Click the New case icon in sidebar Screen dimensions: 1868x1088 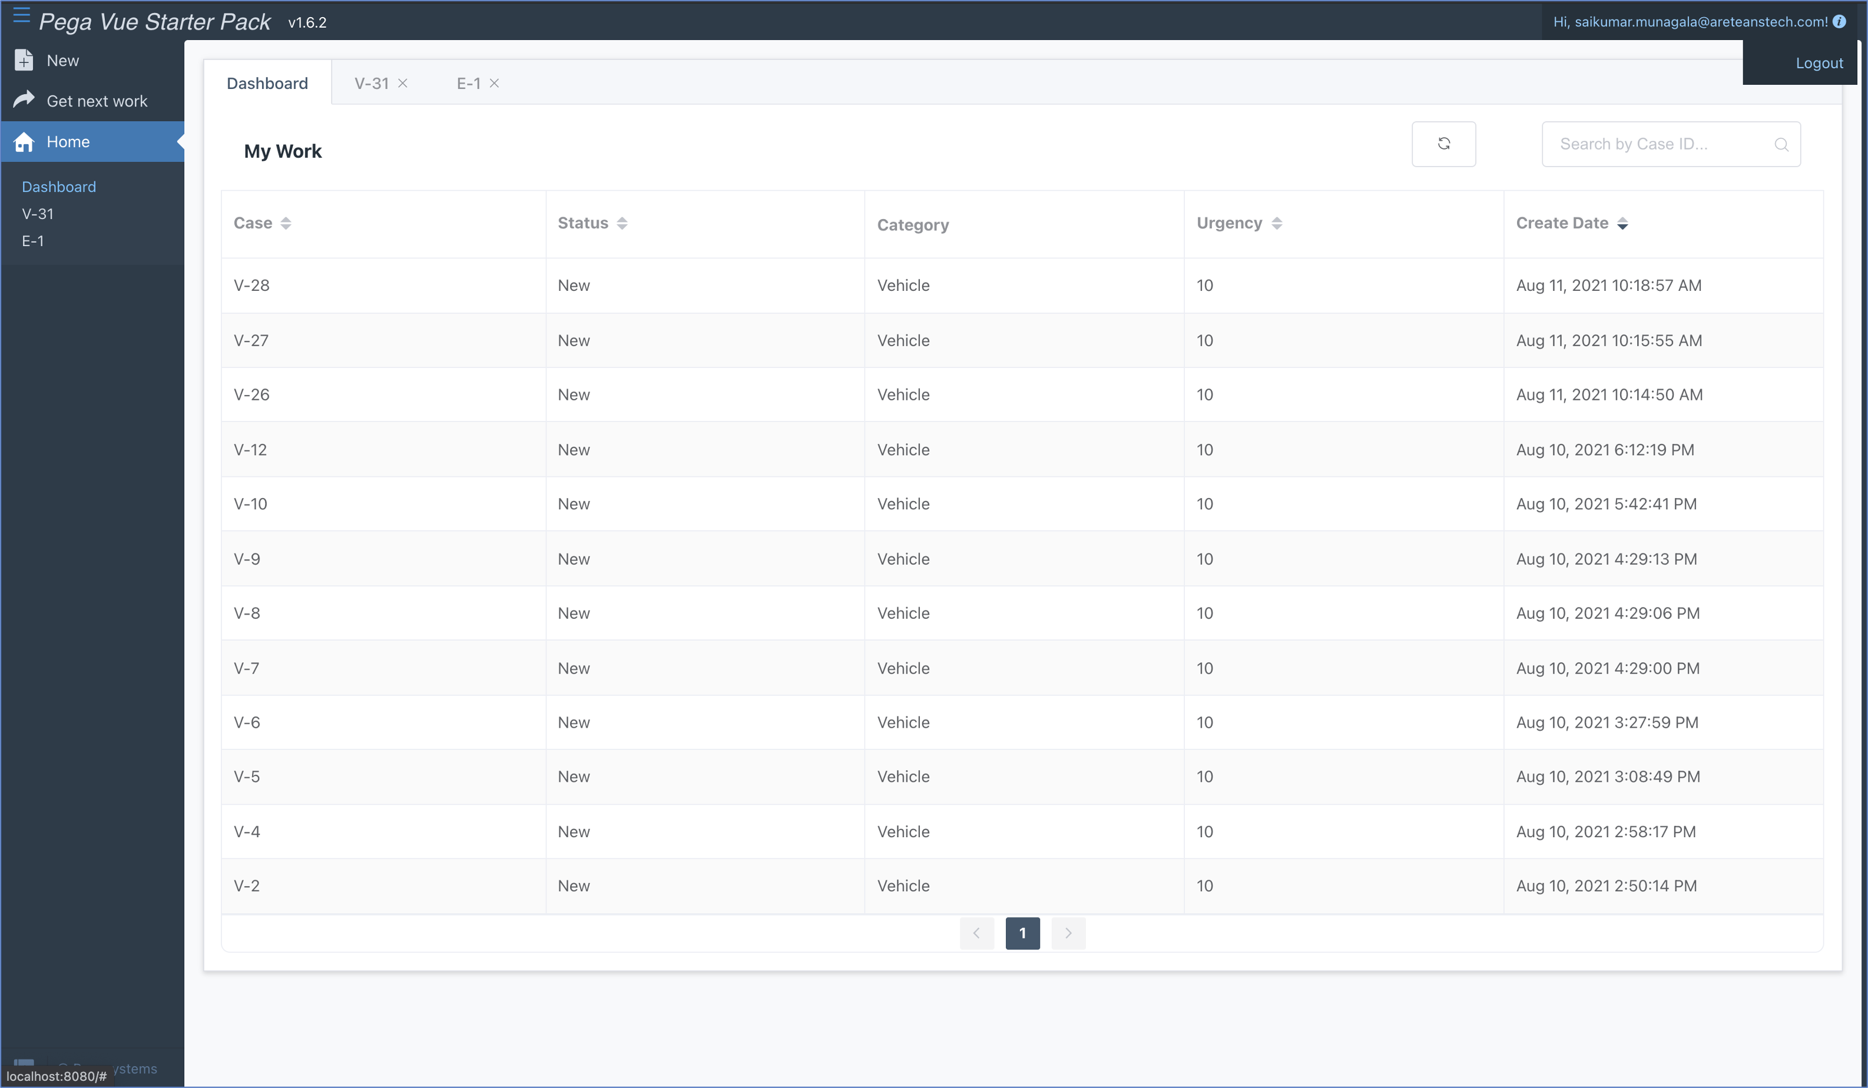pyautogui.click(x=23, y=60)
